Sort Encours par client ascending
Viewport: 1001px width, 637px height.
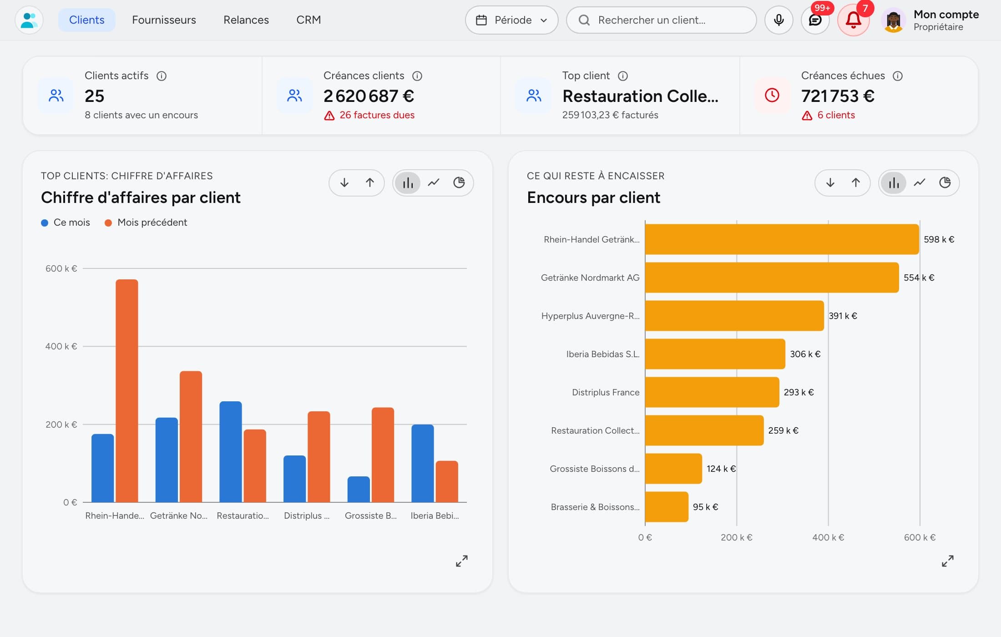tap(856, 183)
